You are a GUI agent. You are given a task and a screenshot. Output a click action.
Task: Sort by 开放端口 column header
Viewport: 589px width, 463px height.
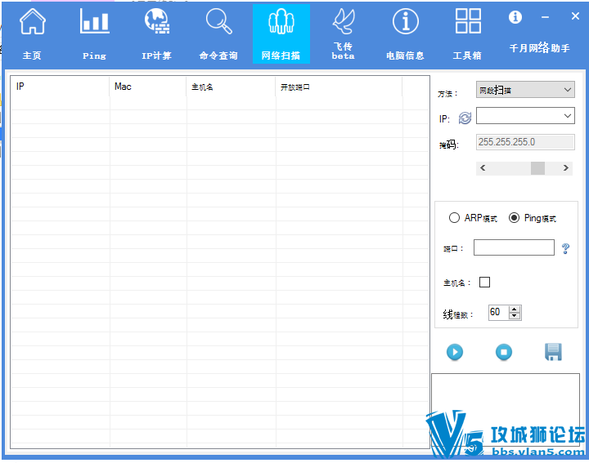(x=339, y=87)
